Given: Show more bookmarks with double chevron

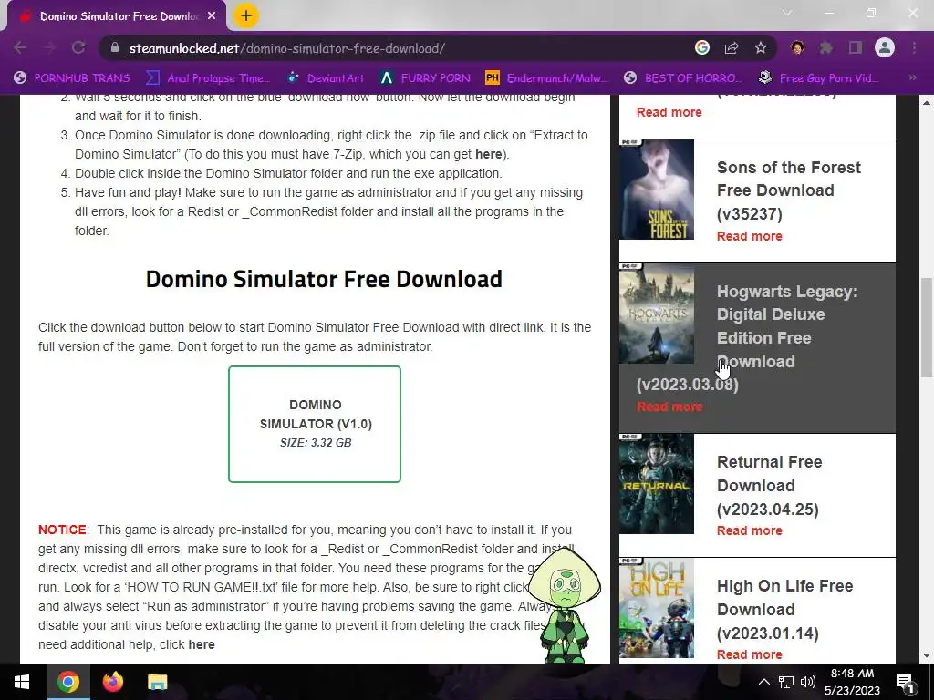Looking at the screenshot, I should [912, 78].
